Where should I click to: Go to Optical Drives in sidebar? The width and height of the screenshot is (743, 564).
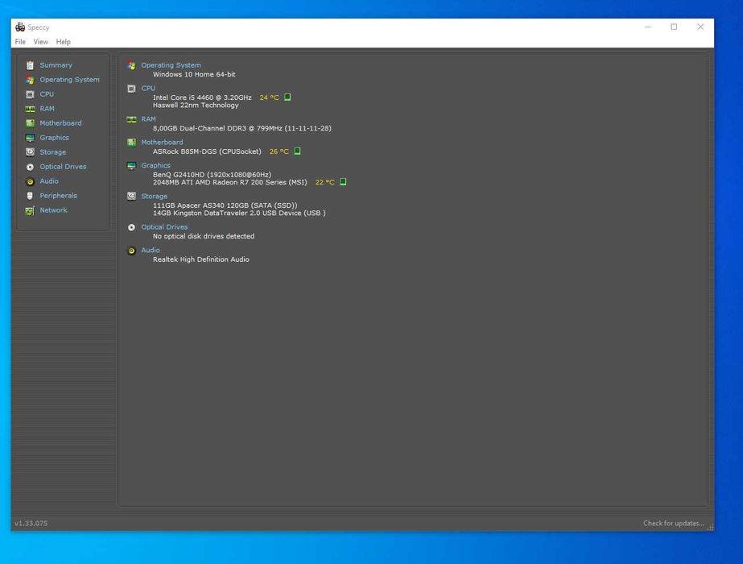(63, 167)
